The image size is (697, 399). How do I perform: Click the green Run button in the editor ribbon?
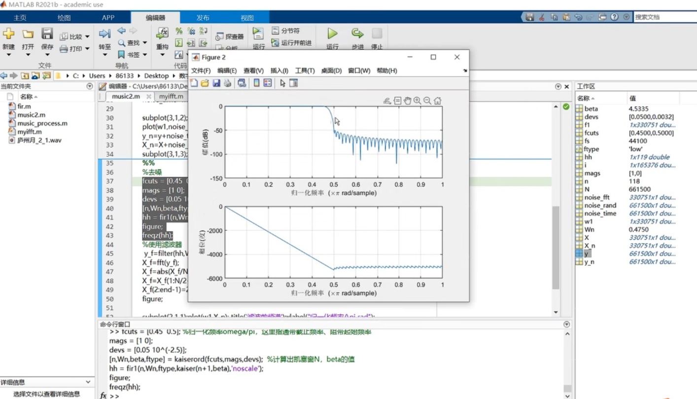pyautogui.click(x=333, y=34)
